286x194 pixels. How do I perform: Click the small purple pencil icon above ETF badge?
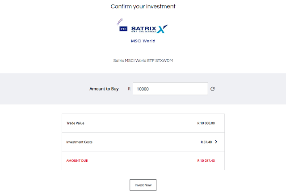tap(120, 22)
